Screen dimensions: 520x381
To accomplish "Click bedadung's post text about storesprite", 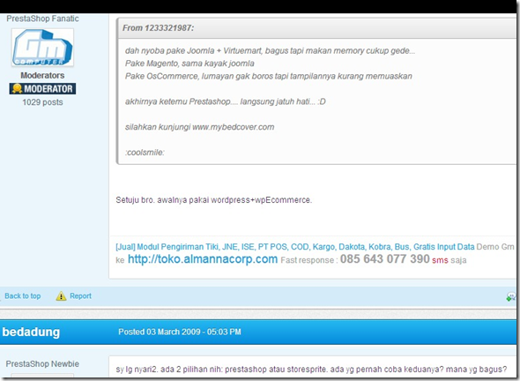I will pos(311,370).
